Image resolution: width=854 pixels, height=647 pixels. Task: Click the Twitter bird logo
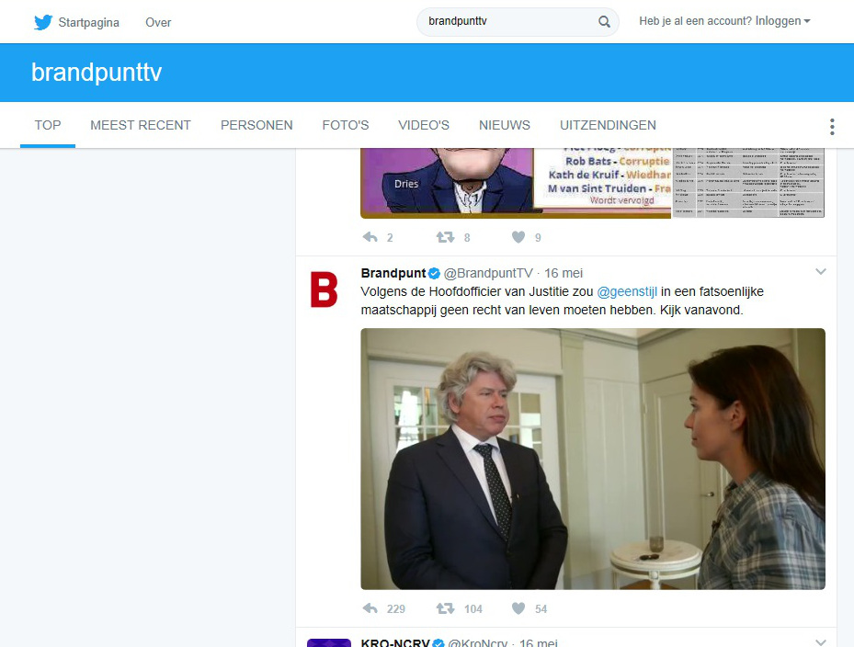[43, 22]
